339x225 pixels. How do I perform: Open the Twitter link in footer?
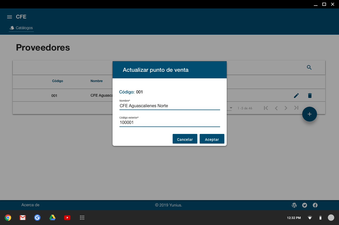click(305, 205)
